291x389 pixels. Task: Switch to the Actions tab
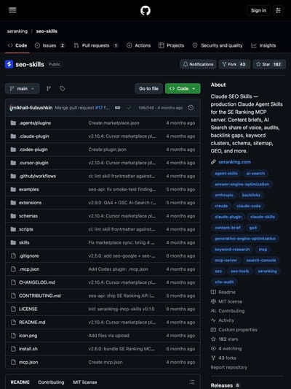[138, 45]
